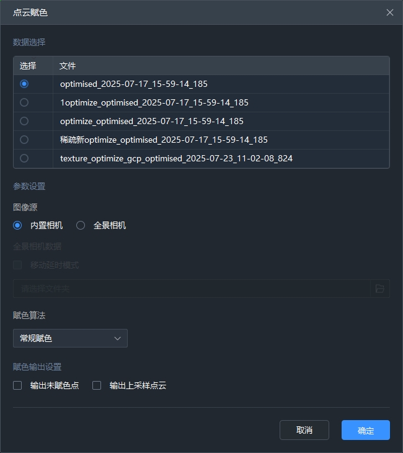Click the folder browse icon

pyautogui.click(x=379, y=289)
